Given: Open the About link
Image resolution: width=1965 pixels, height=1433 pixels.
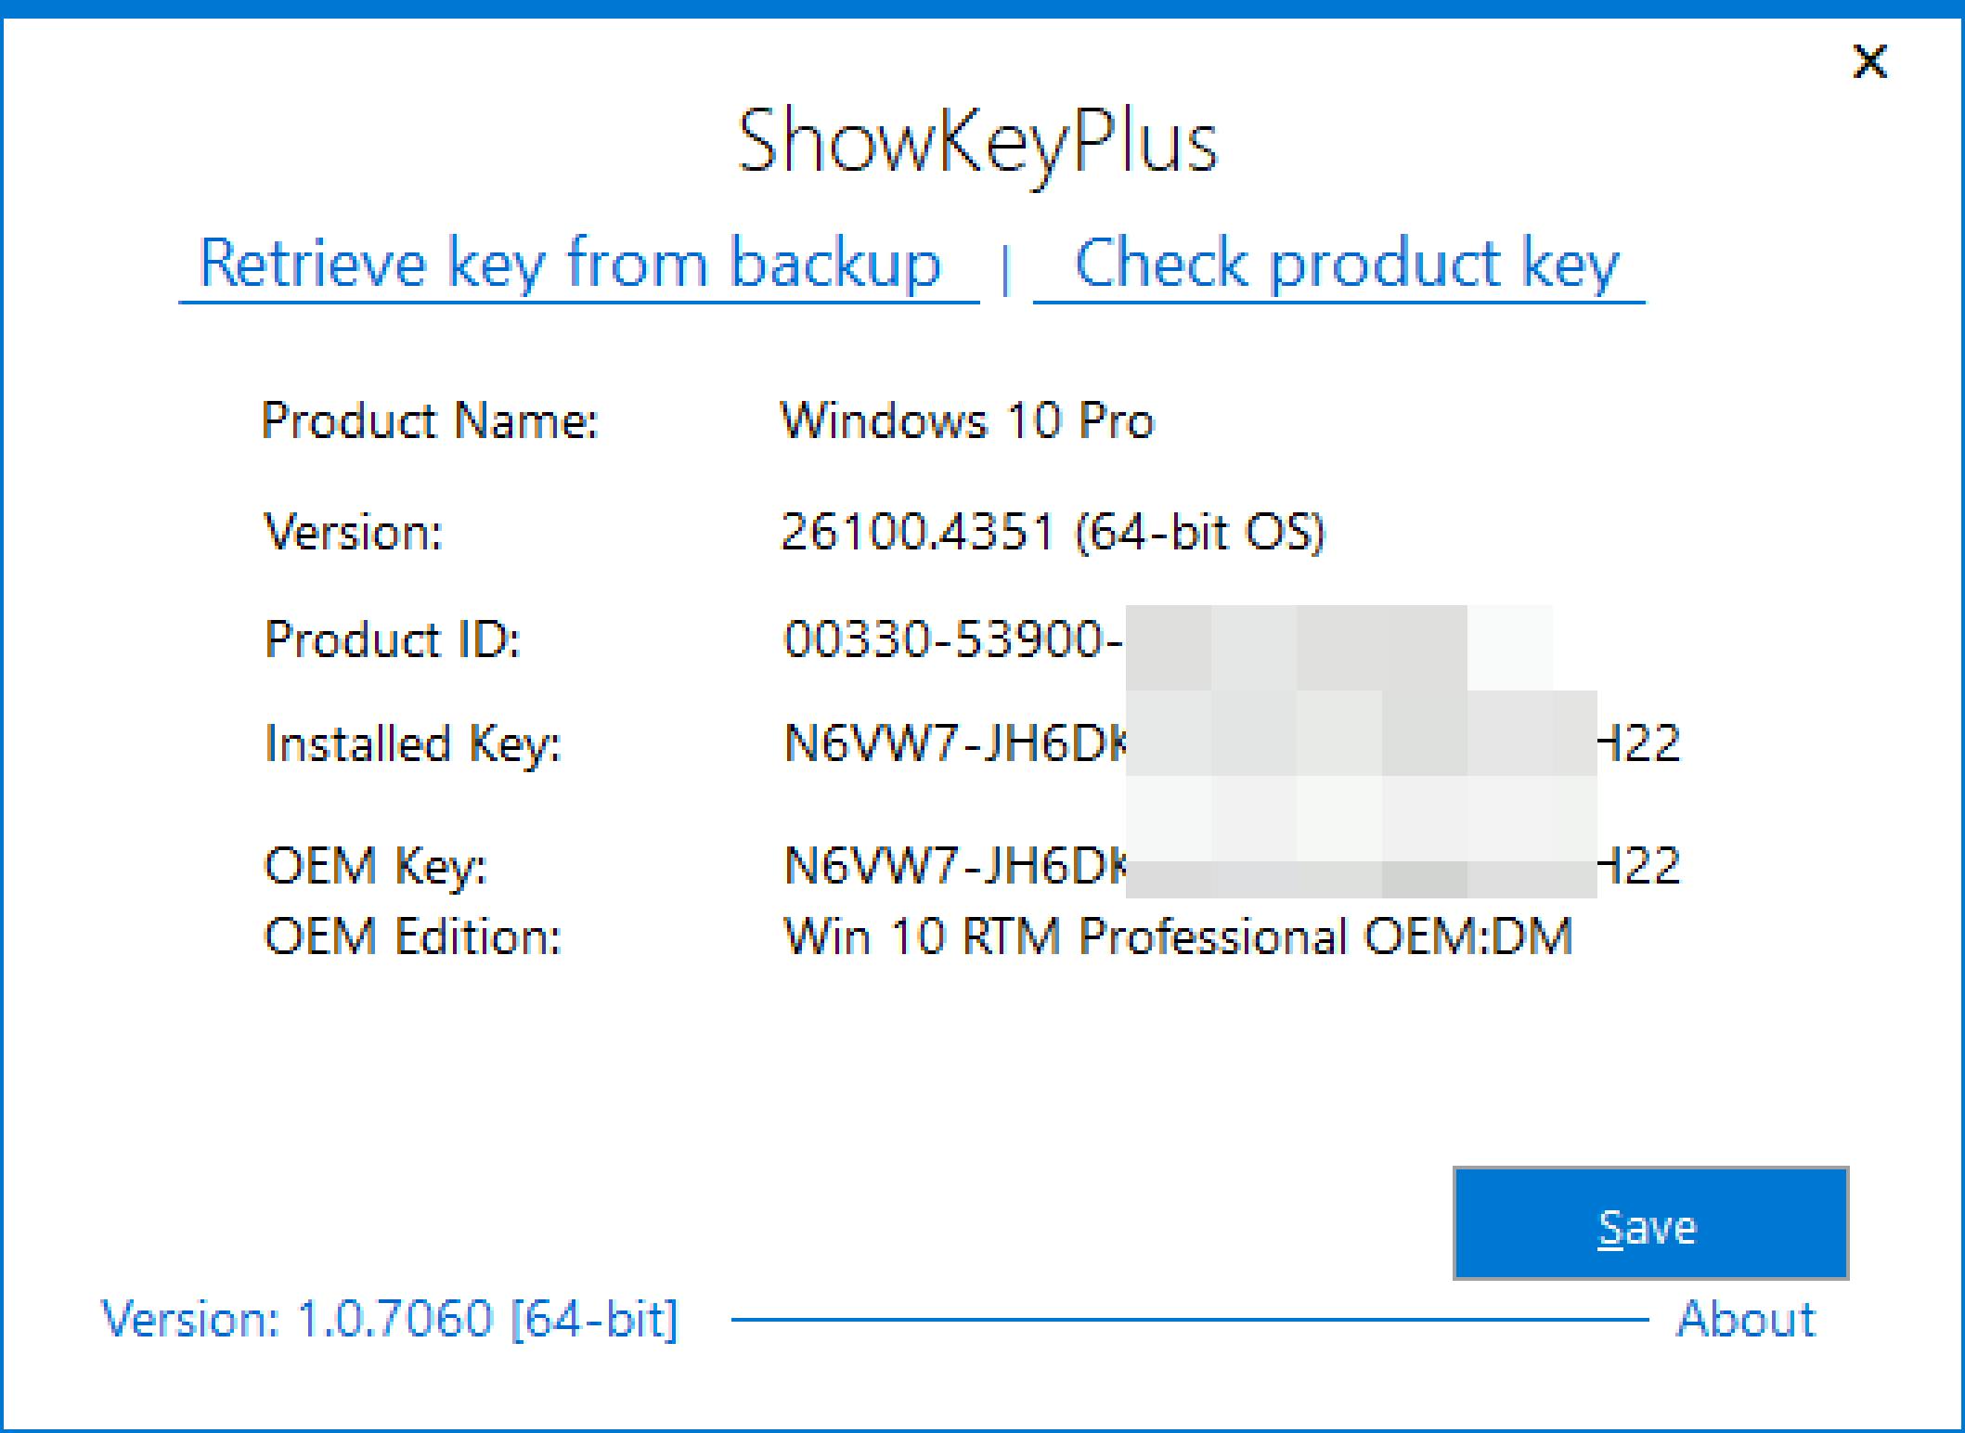Looking at the screenshot, I should (x=1746, y=1319).
